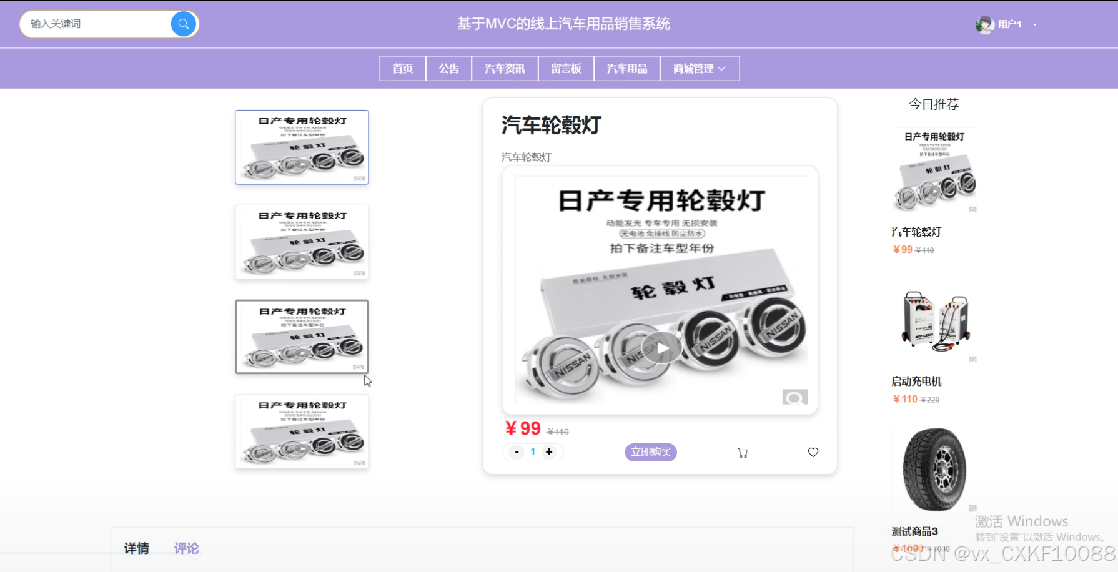Favorite the product with heart icon
Screen dimensions: 1118x572
point(813,452)
